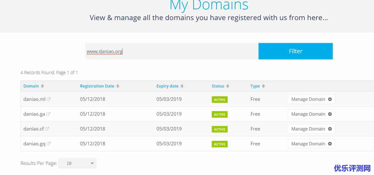Manage Domain for daniao.ga
The height and width of the screenshot is (175, 374).
point(311,114)
